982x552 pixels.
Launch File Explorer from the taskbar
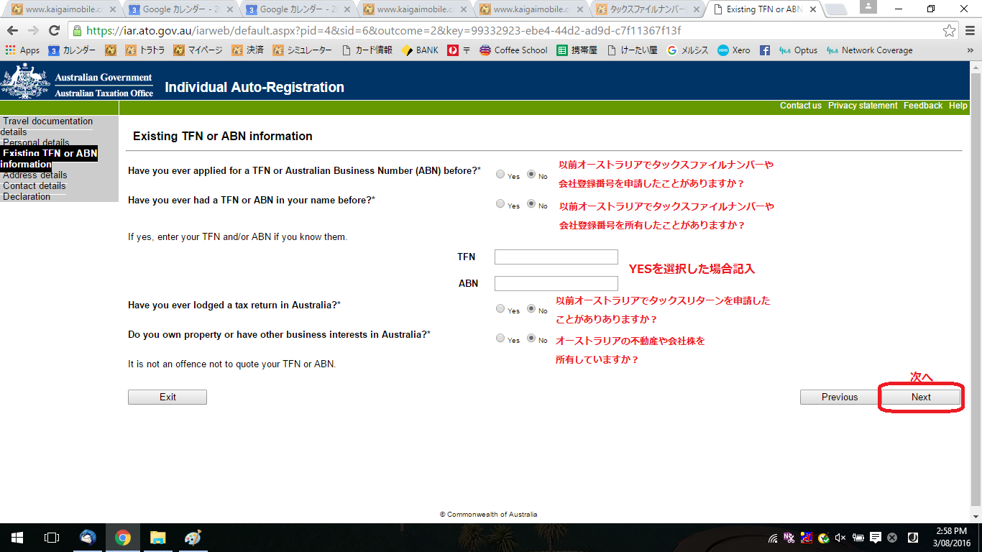(x=158, y=538)
